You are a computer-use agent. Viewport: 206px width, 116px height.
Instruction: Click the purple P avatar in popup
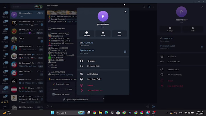point(103,16)
